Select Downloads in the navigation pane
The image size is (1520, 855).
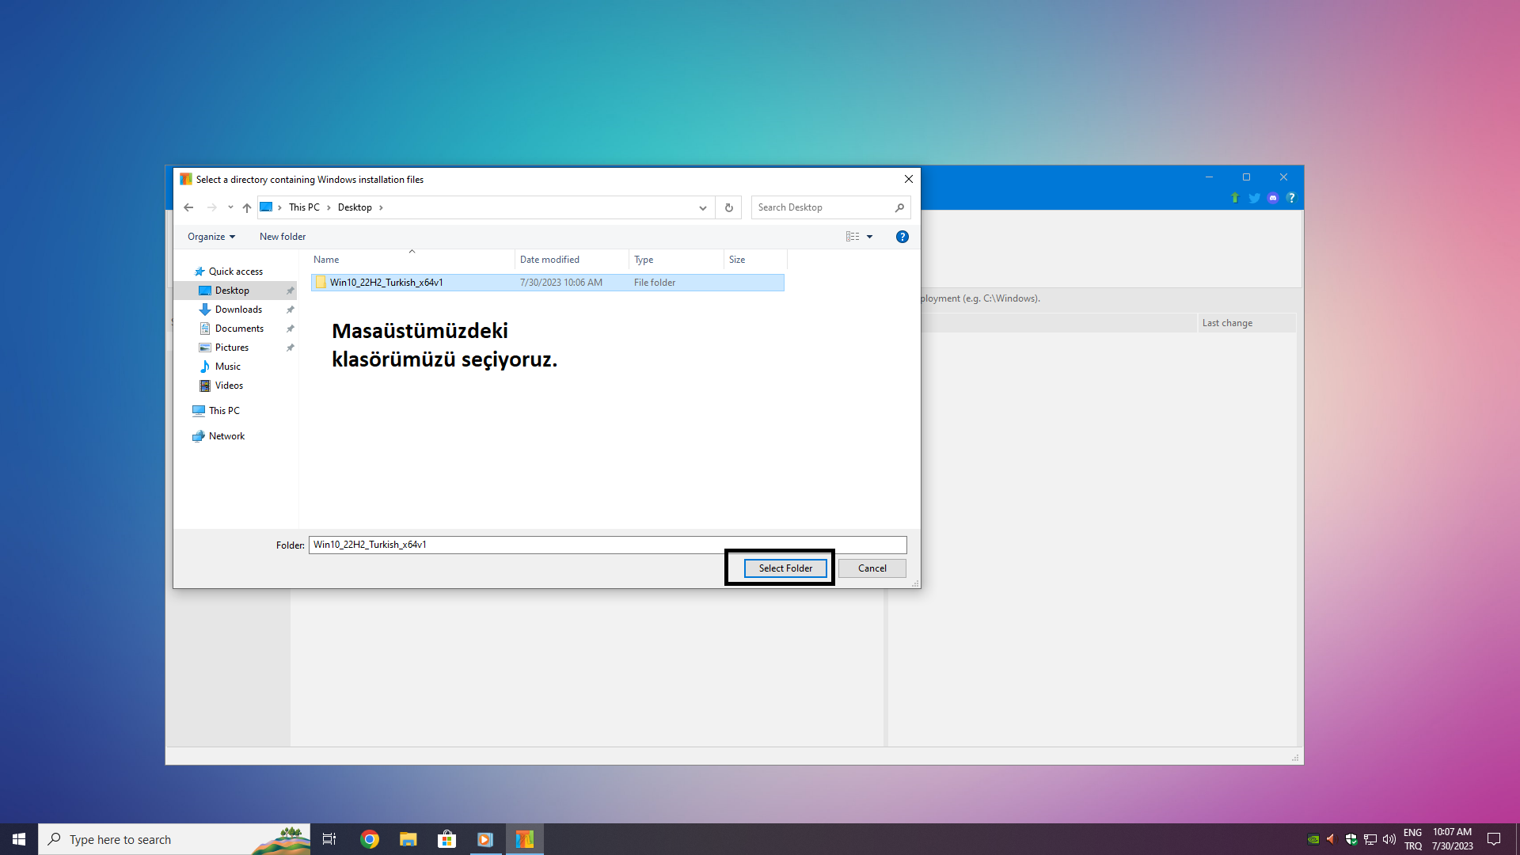point(238,310)
